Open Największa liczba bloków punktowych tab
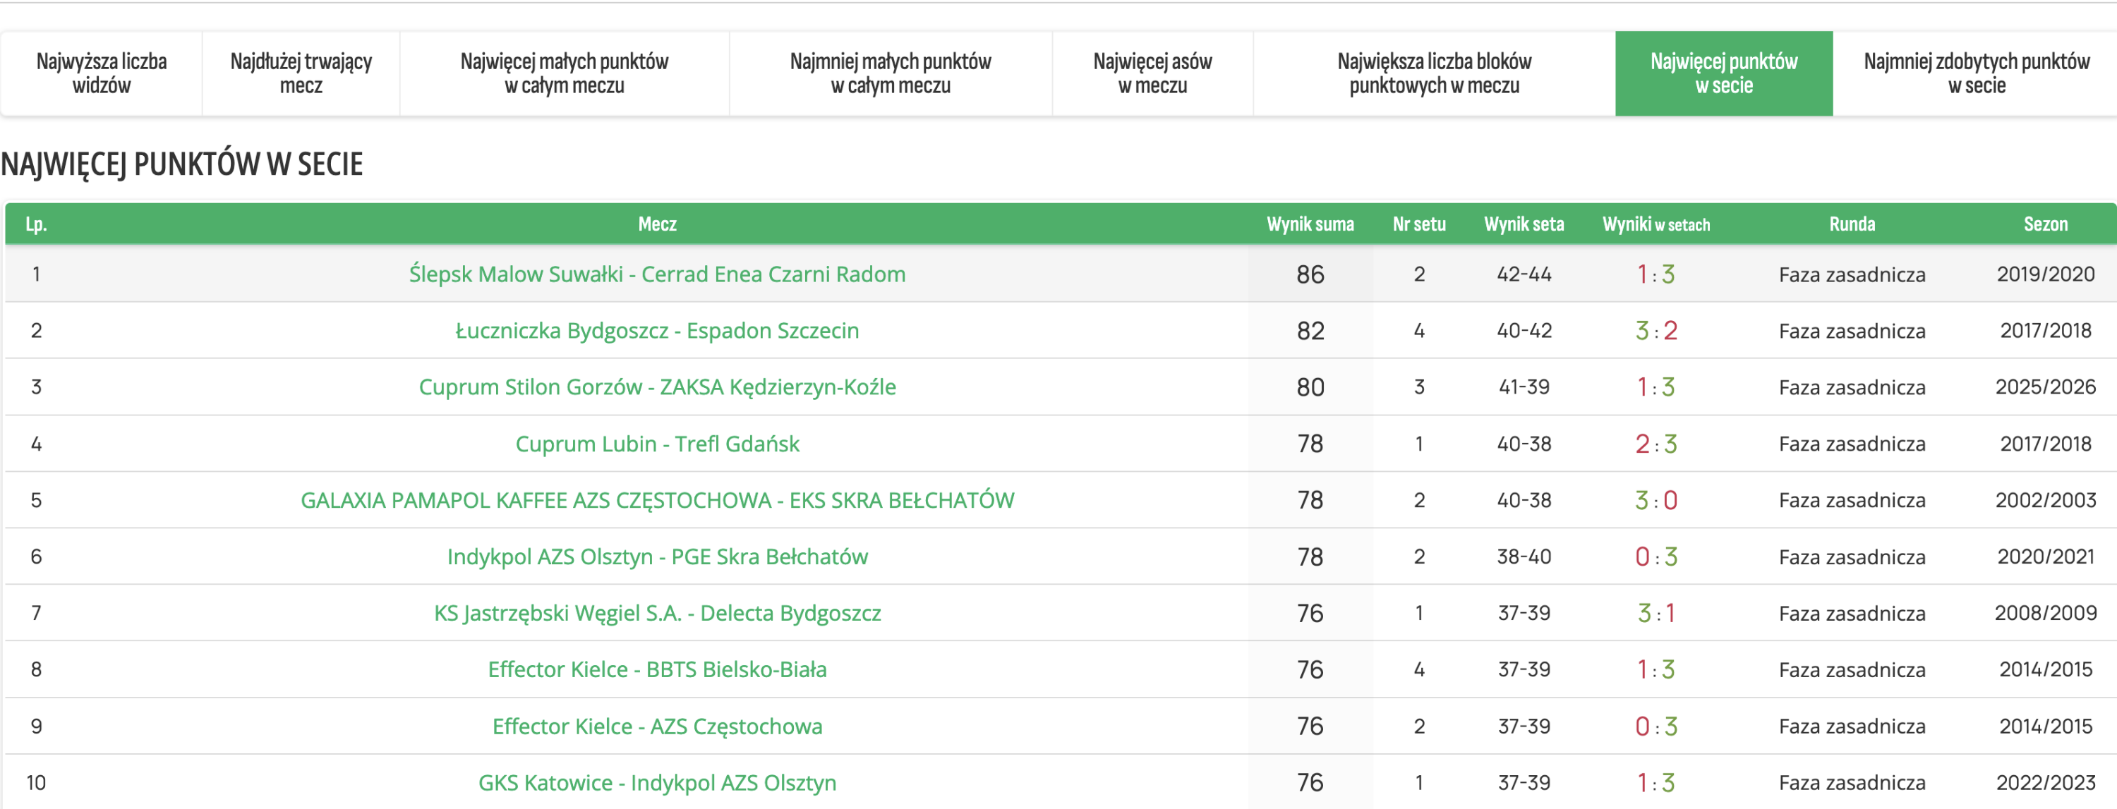 point(1434,73)
